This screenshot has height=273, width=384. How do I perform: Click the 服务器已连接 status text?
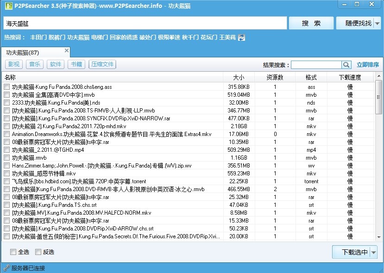pos(28,268)
